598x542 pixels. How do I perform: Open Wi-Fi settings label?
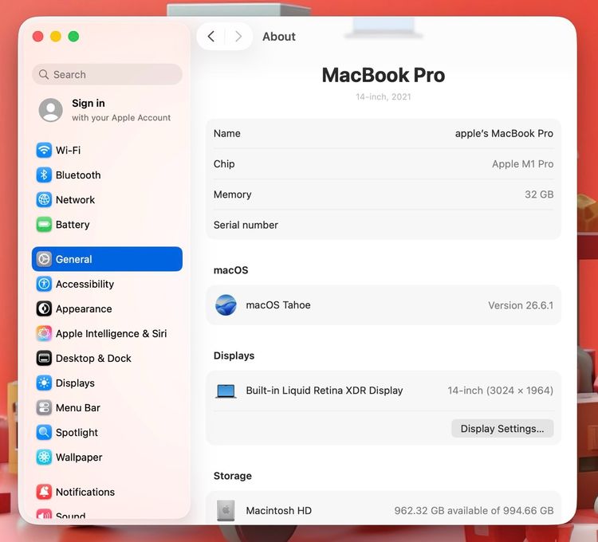tap(69, 150)
